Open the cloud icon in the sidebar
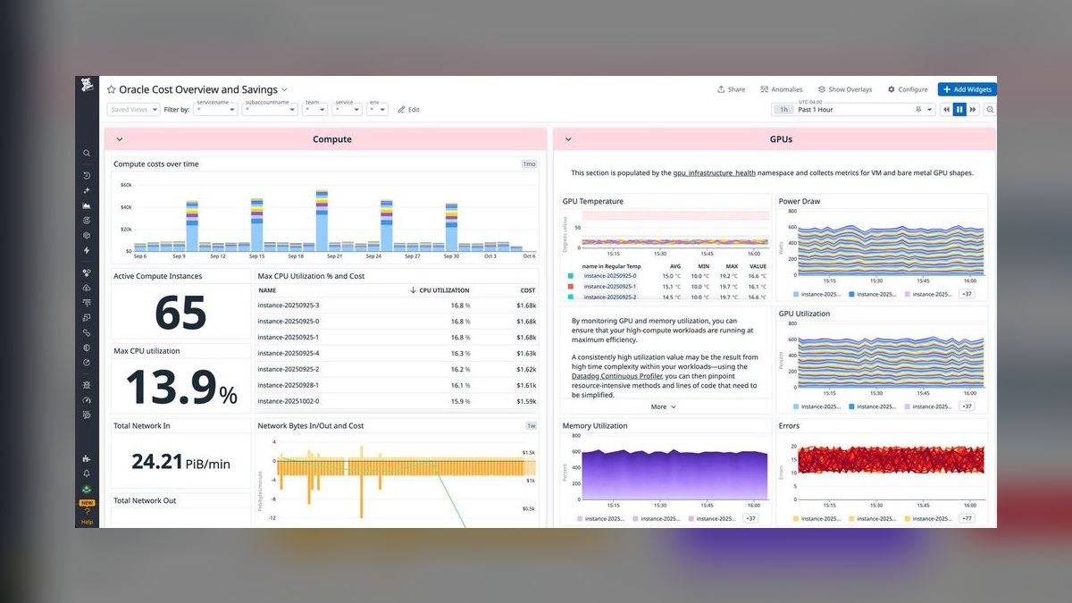The image size is (1072, 603). click(87, 288)
